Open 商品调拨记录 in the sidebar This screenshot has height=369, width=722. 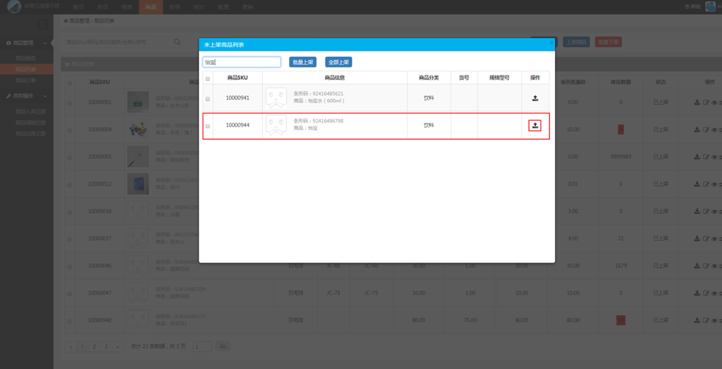[x=30, y=122]
